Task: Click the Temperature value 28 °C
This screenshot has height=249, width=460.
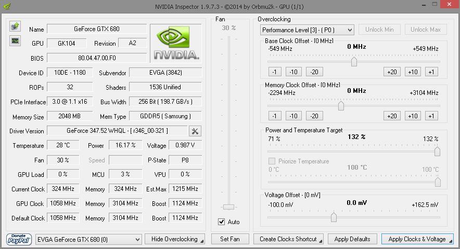Action: (63, 145)
